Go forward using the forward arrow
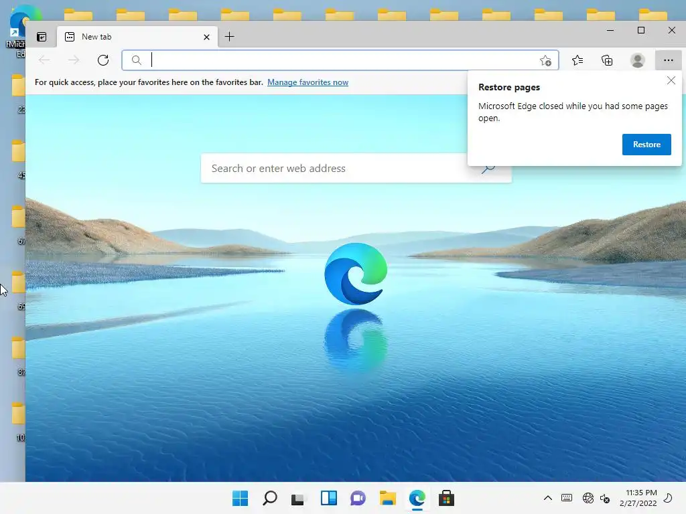Viewport: 686px width, 514px height. 74,60
